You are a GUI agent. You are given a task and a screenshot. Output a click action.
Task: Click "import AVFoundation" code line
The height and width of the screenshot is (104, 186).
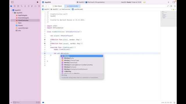coord(55,28)
